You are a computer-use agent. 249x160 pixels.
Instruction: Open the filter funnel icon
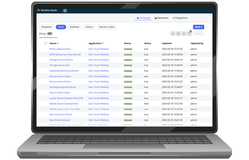189,33
